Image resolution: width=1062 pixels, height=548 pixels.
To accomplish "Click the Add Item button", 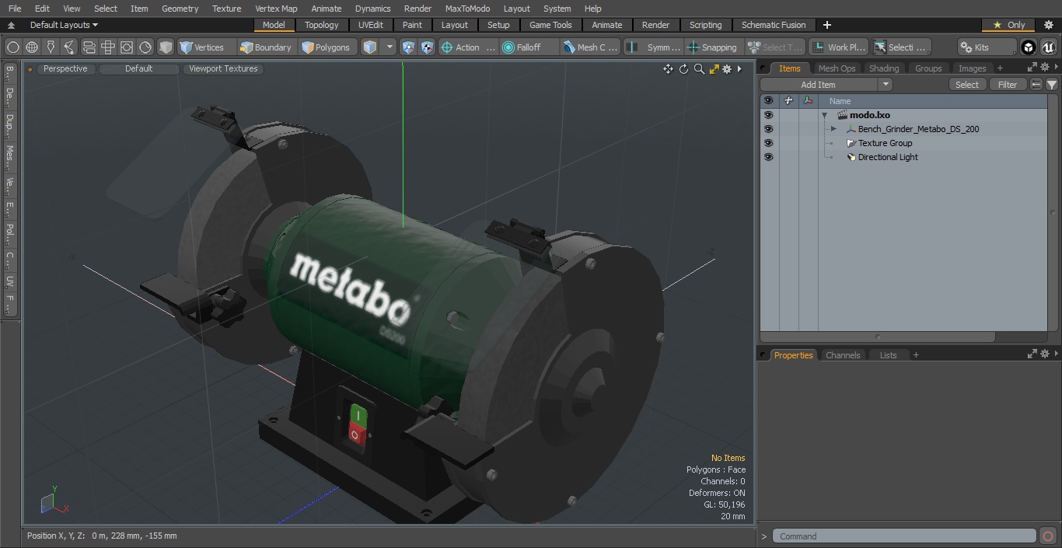I will [819, 85].
